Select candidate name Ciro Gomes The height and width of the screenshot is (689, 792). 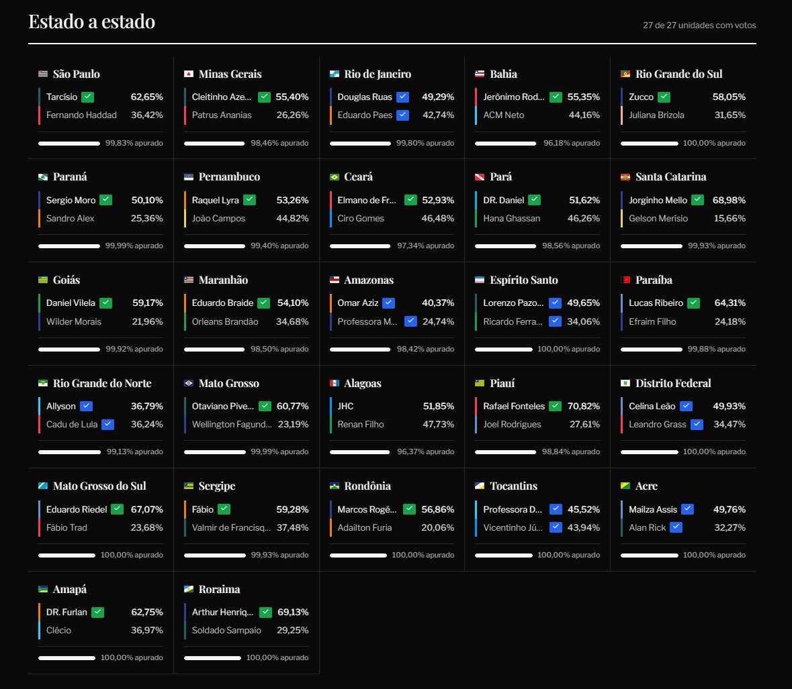click(x=361, y=219)
